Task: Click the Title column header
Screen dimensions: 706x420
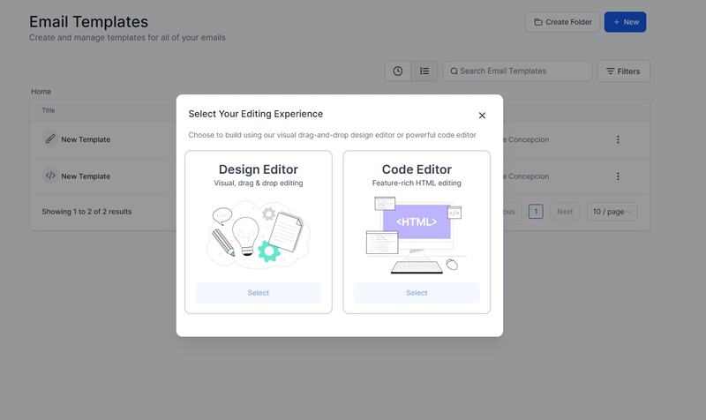Action: click(49, 110)
